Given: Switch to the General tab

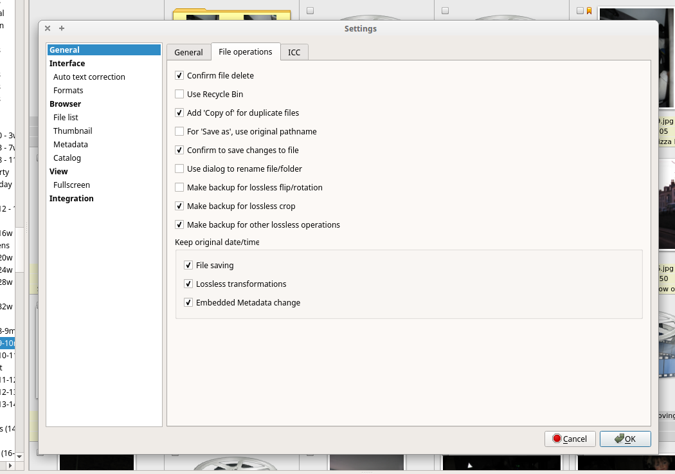Looking at the screenshot, I should click(x=188, y=53).
